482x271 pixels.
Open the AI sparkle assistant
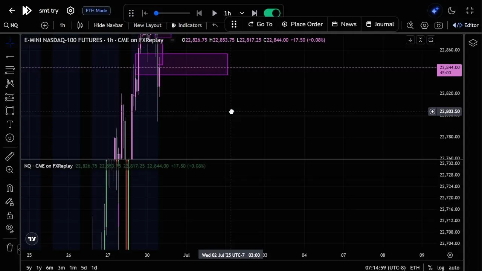coord(435,11)
